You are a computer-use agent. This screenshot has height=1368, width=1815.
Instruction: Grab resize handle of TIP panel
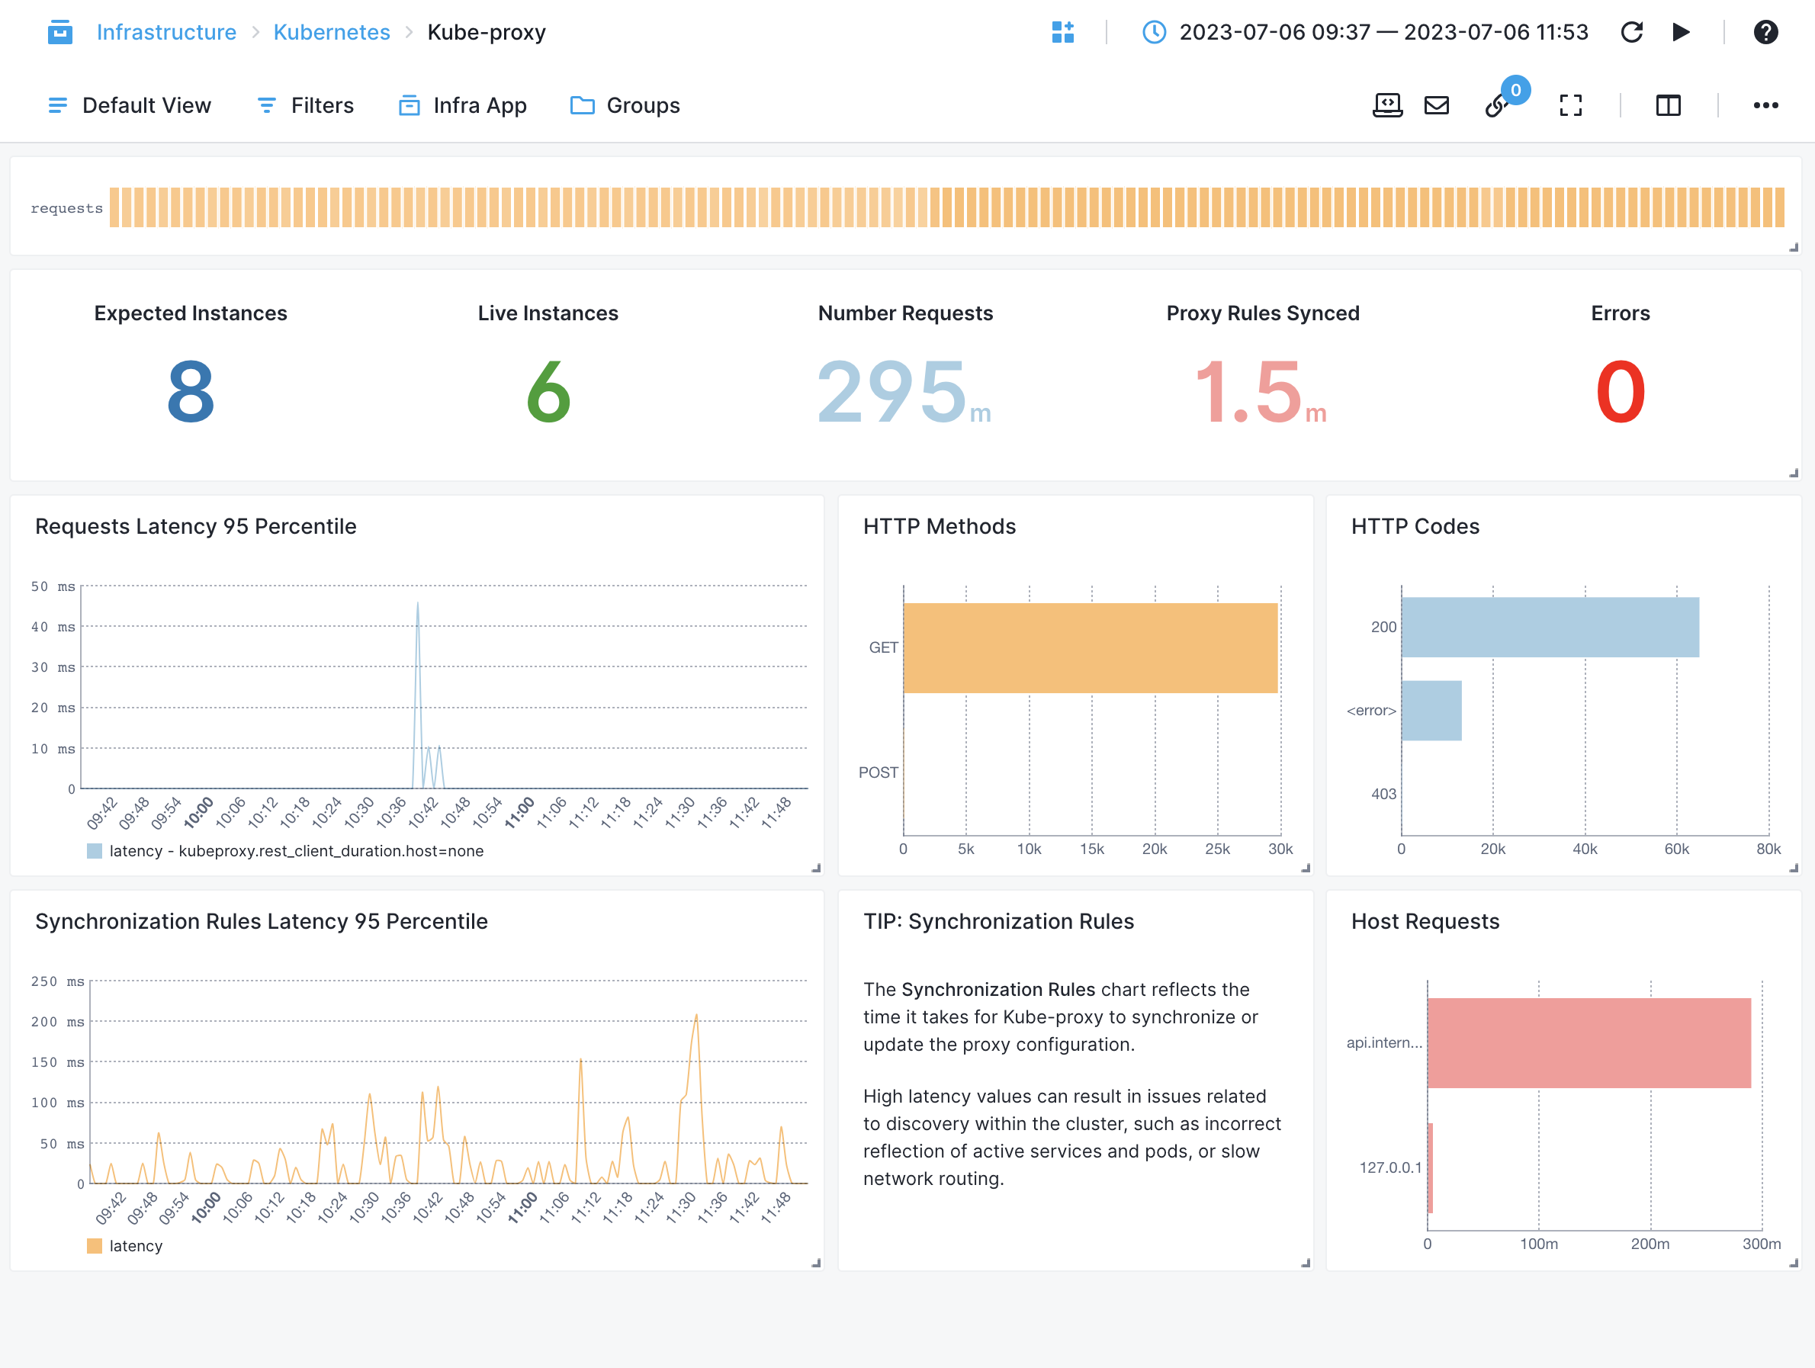[x=1306, y=1263]
